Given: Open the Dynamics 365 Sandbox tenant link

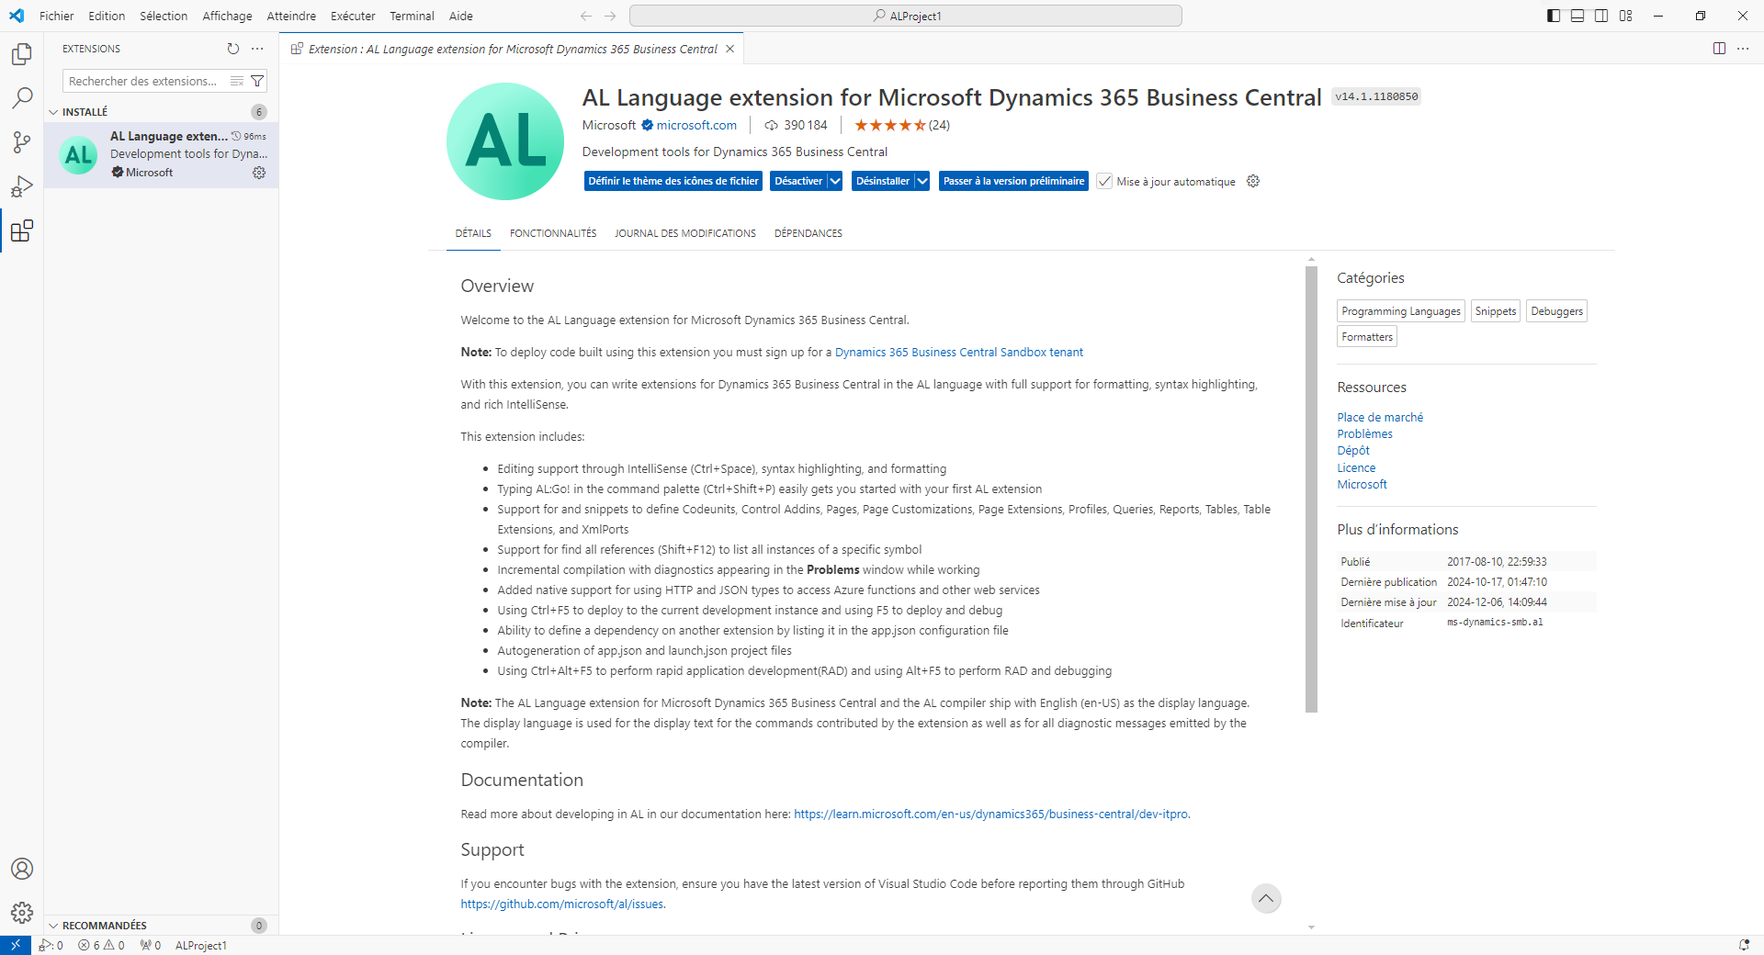Looking at the screenshot, I should pos(959,353).
